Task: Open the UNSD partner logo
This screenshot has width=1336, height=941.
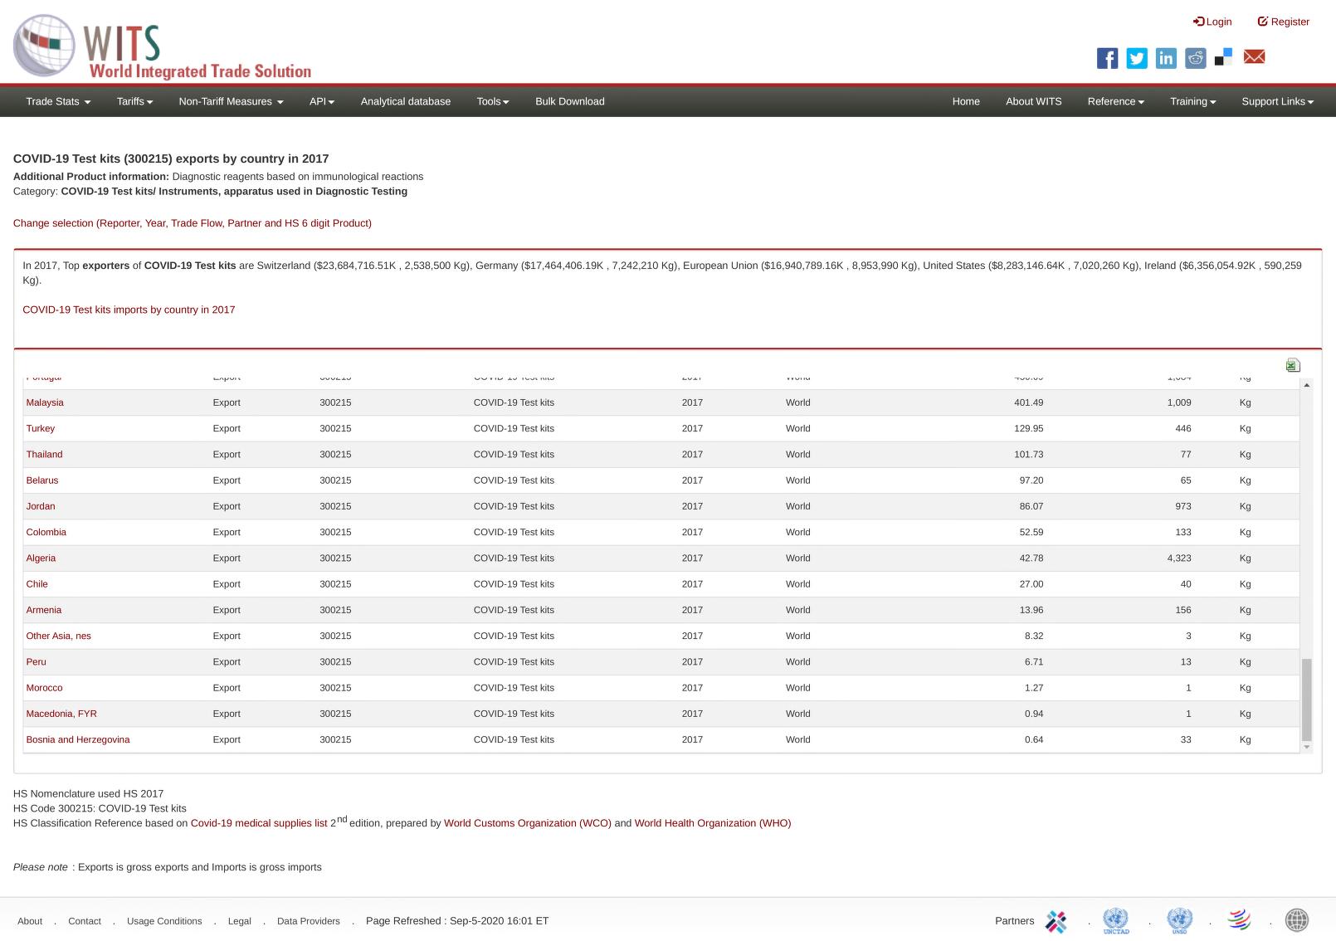Action: point(1179,920)
